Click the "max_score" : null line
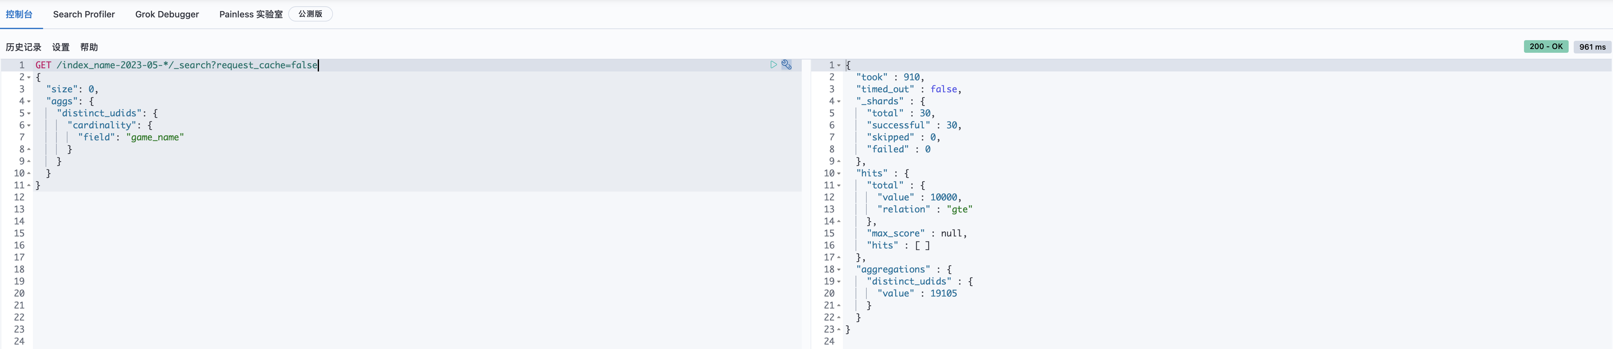Screen dimensions: 1613x349 pos(917,234)
